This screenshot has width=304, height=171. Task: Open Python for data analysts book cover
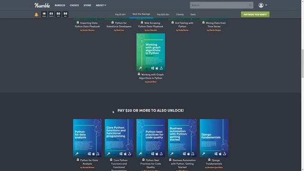[x=87, y=138]
